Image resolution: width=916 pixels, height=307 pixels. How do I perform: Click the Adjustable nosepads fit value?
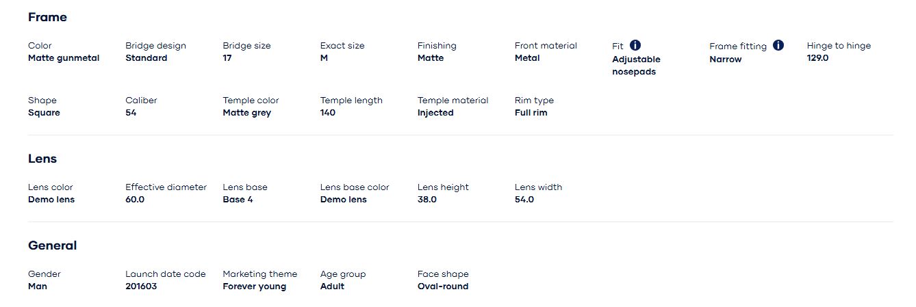636,66
